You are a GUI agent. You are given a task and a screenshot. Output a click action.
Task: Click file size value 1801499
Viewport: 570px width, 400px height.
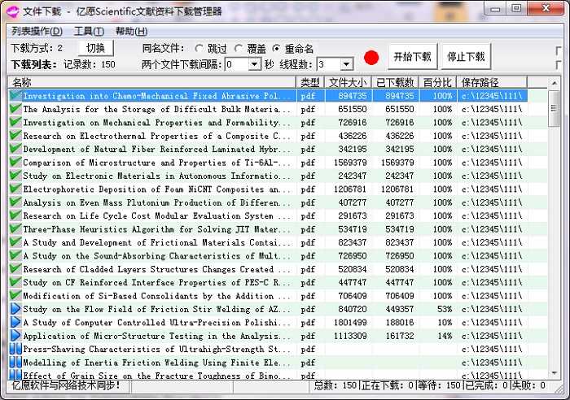[350, 323]
